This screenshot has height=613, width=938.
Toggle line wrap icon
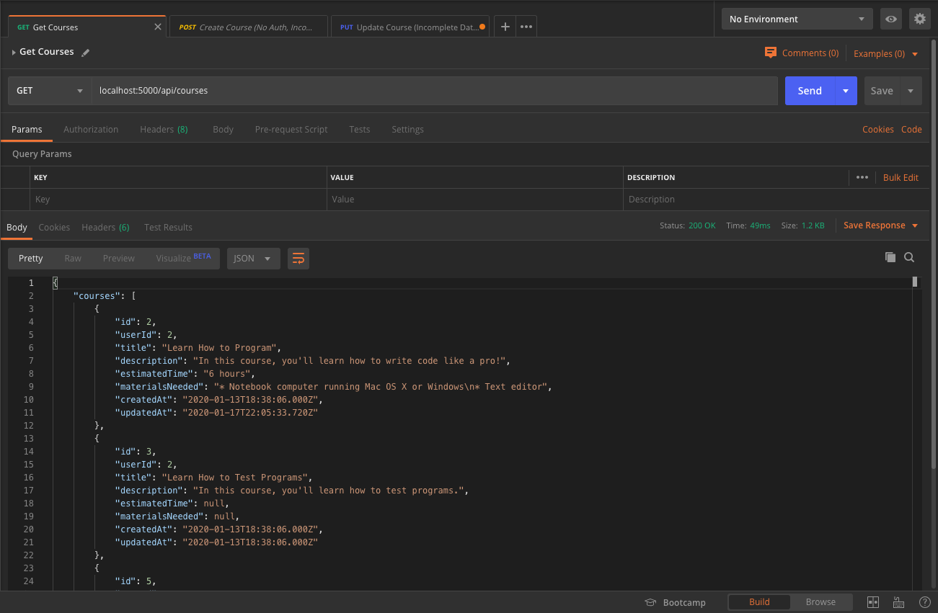click(x=298, y=259)
